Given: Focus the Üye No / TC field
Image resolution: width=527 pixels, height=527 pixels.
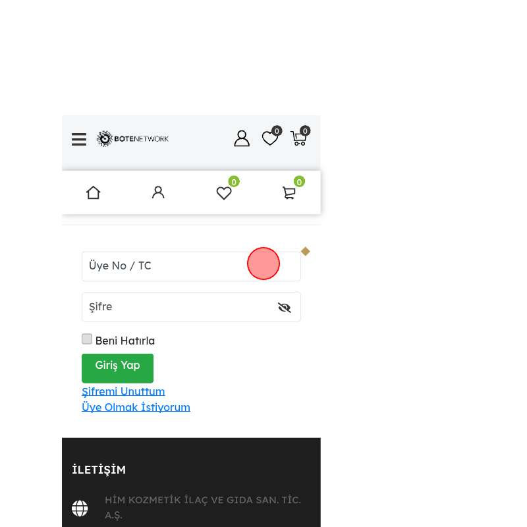Looking at the screenshot, I should click(x=191, y=266).
